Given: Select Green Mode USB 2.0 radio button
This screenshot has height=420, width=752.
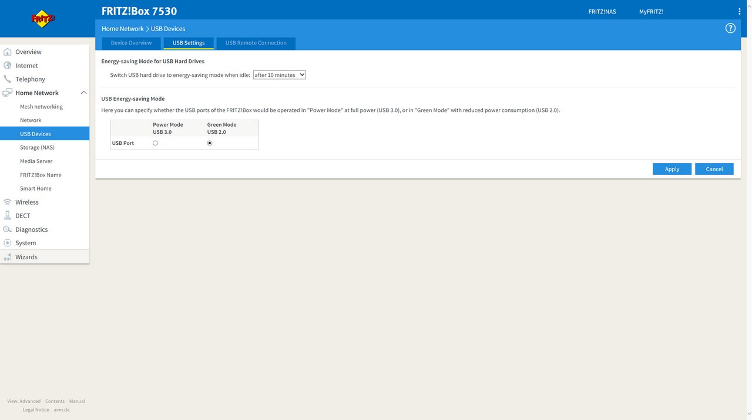Looking at the screenshot, I should (210, 143).
